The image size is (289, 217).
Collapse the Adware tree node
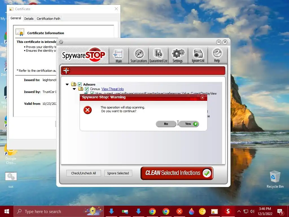[67, 84]
